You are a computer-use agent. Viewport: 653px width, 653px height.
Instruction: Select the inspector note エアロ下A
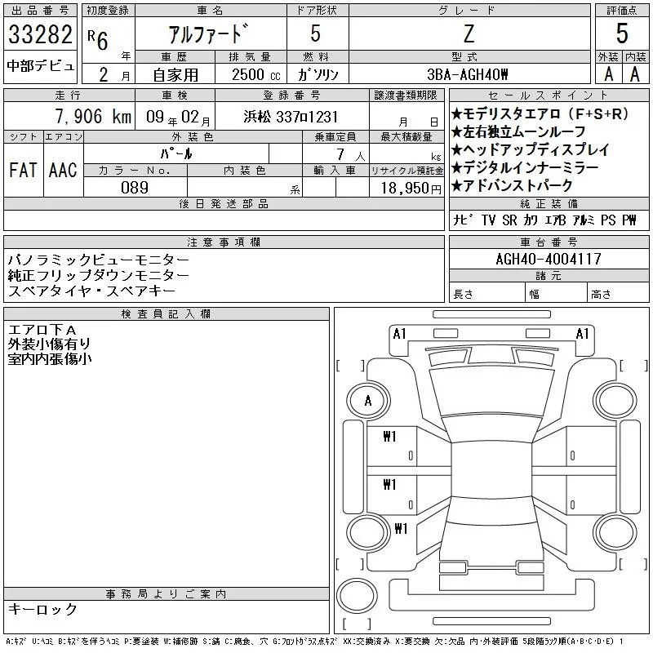[x=42, y=330]
